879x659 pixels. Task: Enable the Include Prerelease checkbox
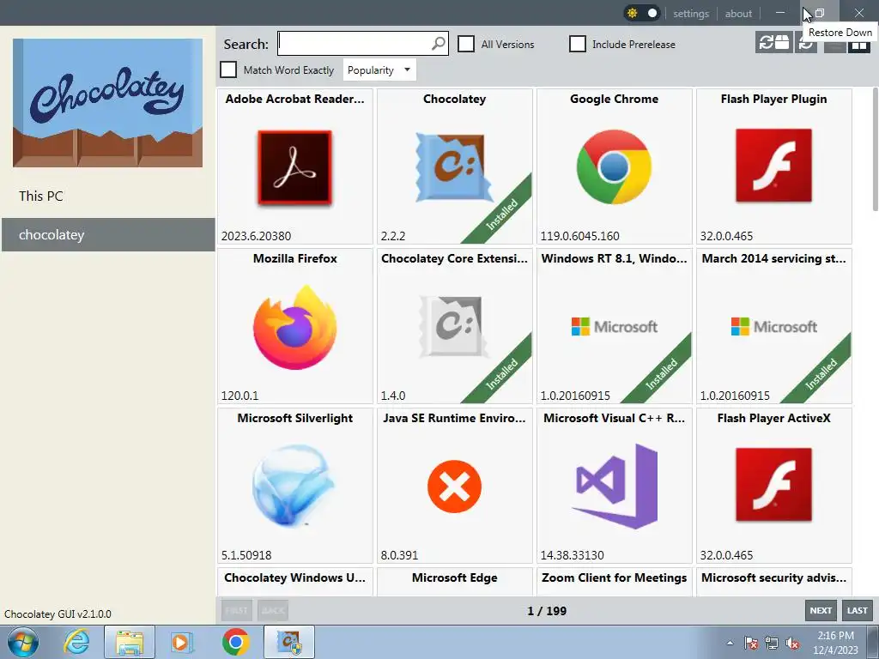tap(578, 44)
